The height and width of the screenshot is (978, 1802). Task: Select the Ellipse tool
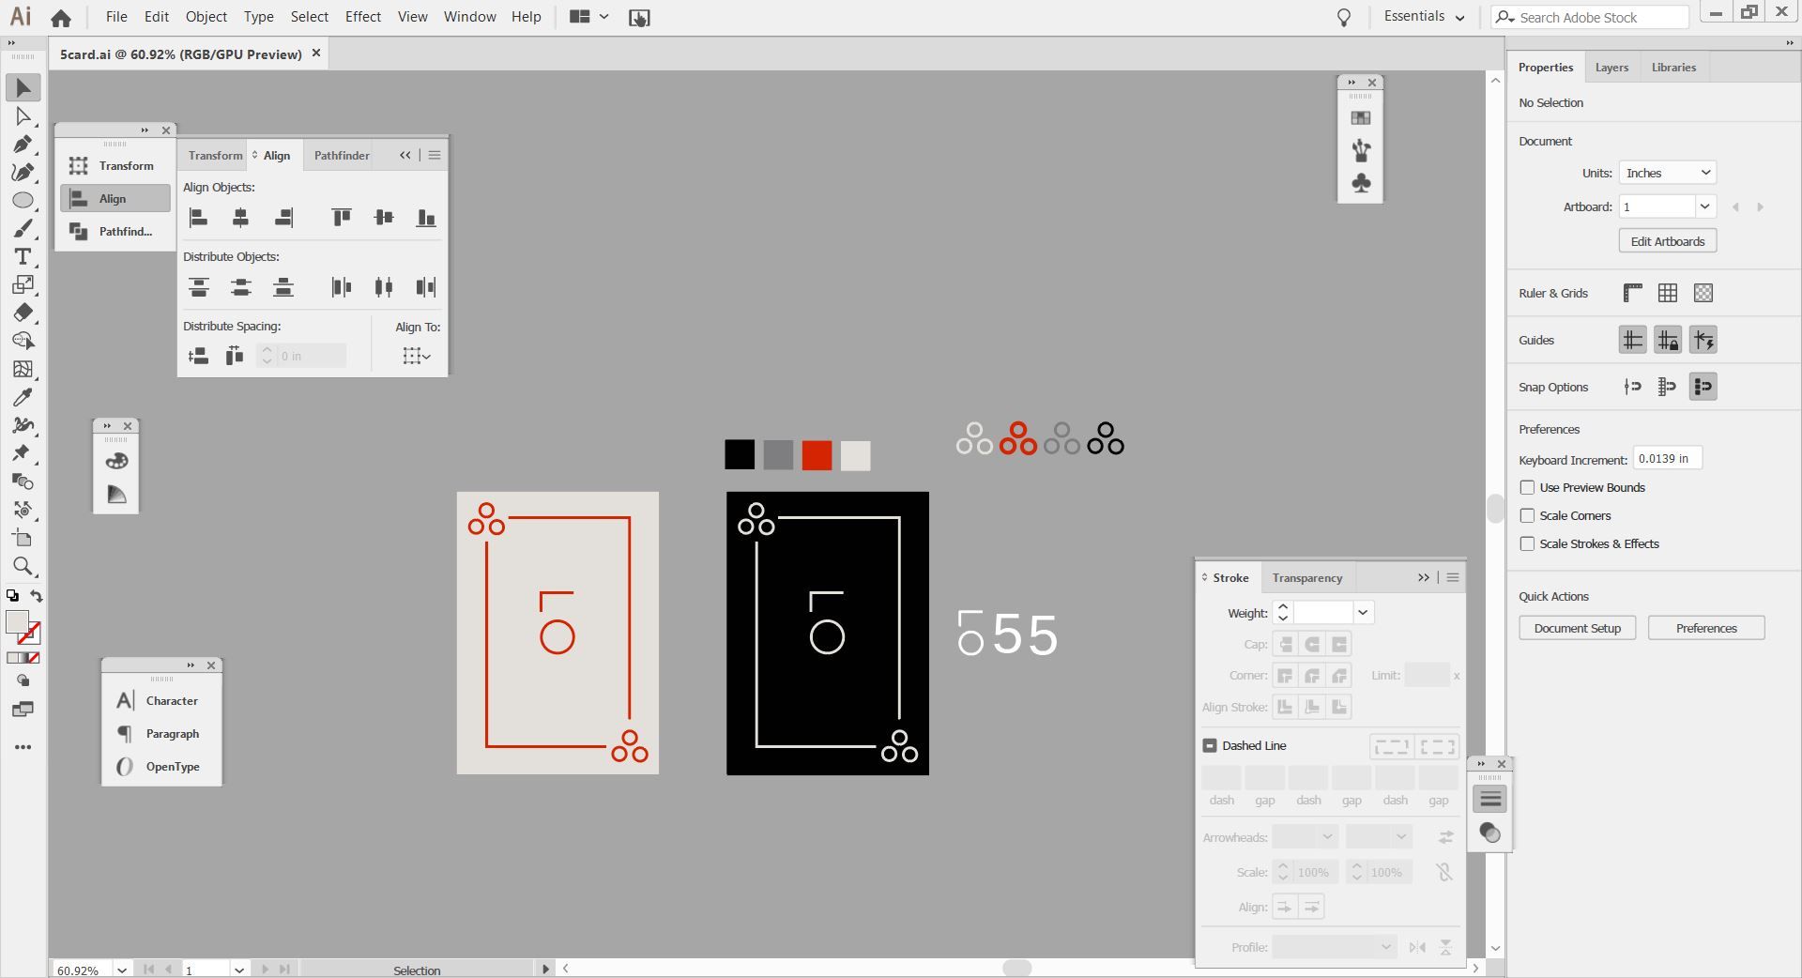coord(23,199)
